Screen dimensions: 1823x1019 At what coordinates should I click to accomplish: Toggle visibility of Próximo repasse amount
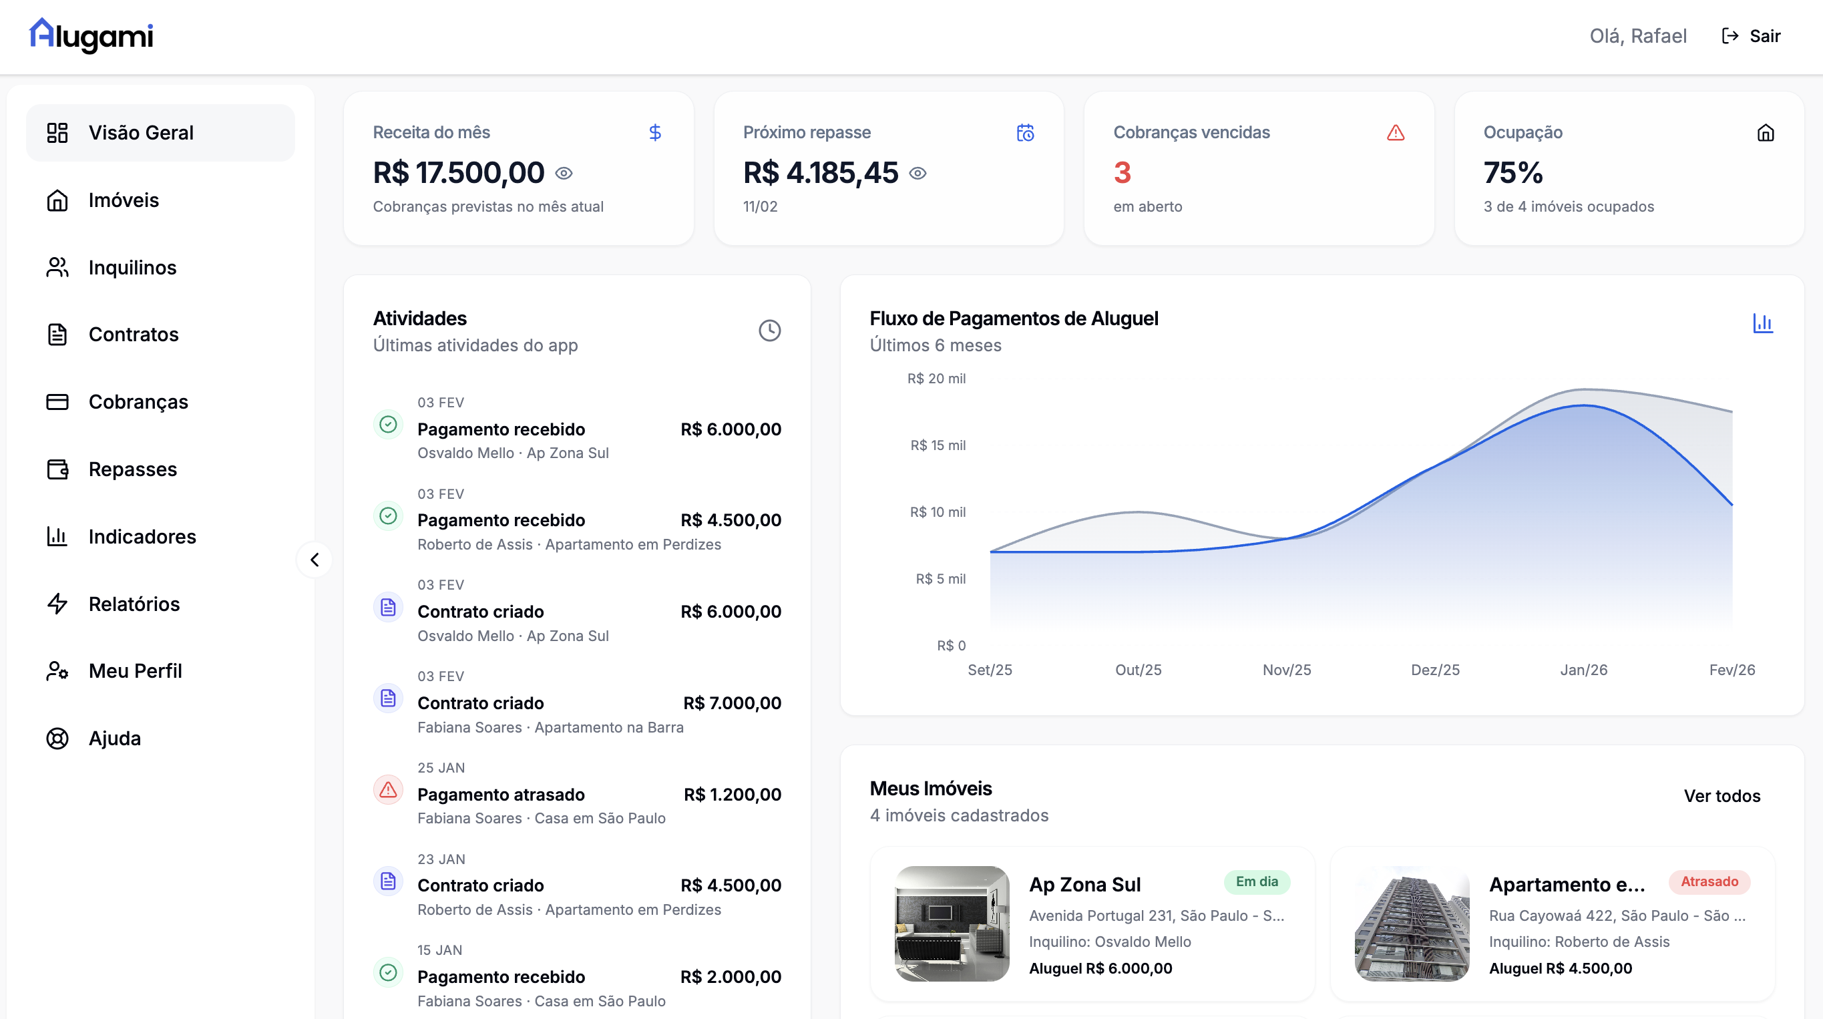[917, 174]
